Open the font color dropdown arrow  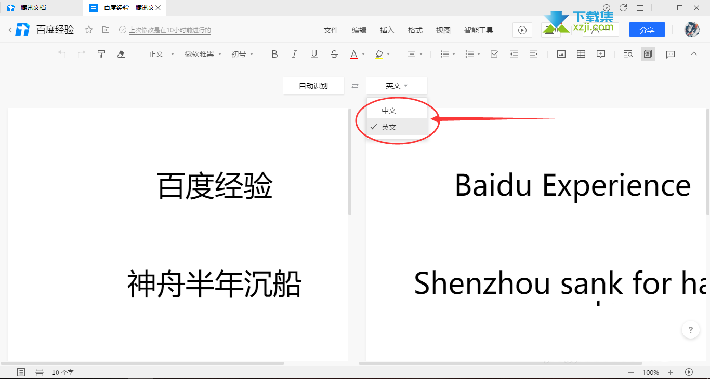coord(363,54)
